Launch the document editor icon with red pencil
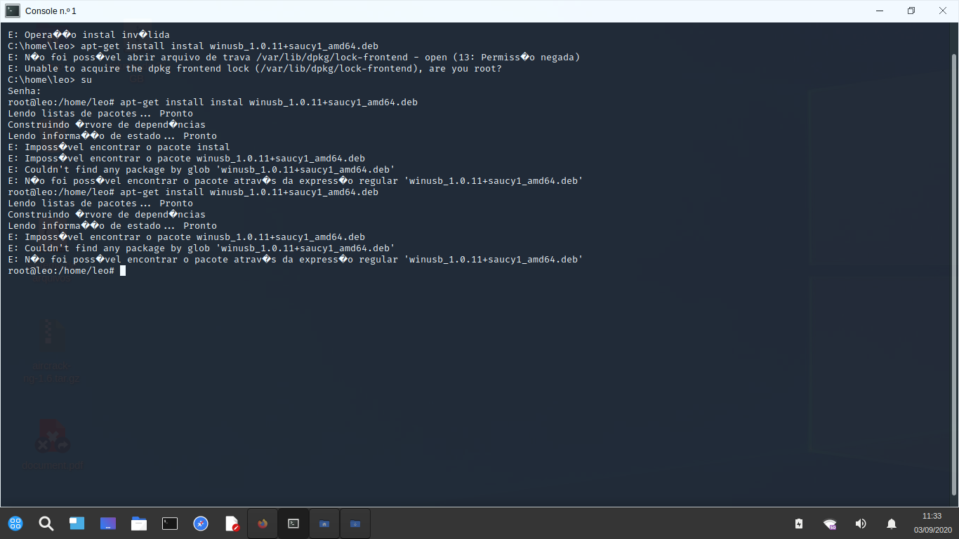The height and width of the screenshot is (539, 959). click(232, 524)
